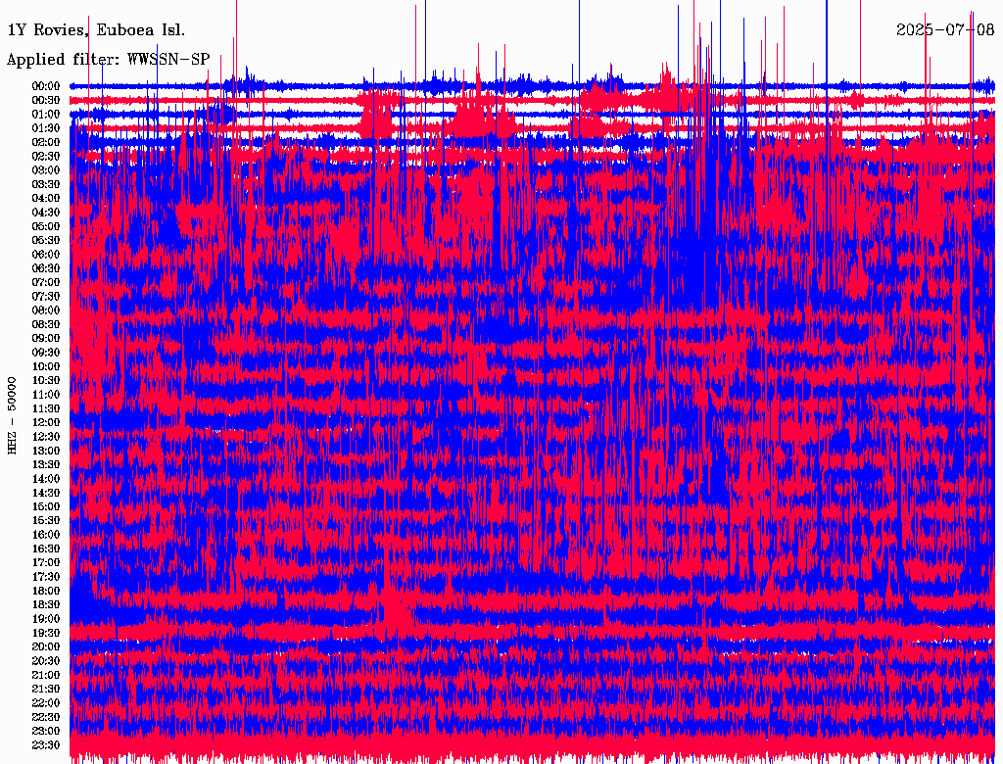Screen dimensions: 1003x764
Task: Select the 04:30 trace label
Action: click(x=46, y=213)
